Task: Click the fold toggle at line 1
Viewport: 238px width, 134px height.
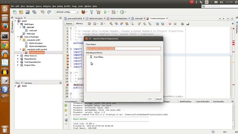Action: pyautogui.click(x=71, y=28)
